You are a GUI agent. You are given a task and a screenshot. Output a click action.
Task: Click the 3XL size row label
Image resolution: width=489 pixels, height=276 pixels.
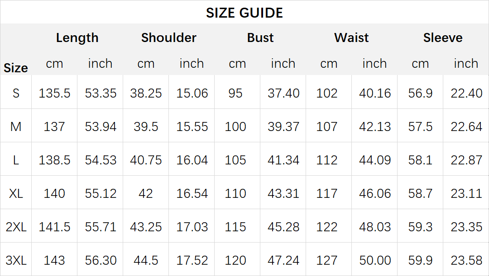click(16, 261)
